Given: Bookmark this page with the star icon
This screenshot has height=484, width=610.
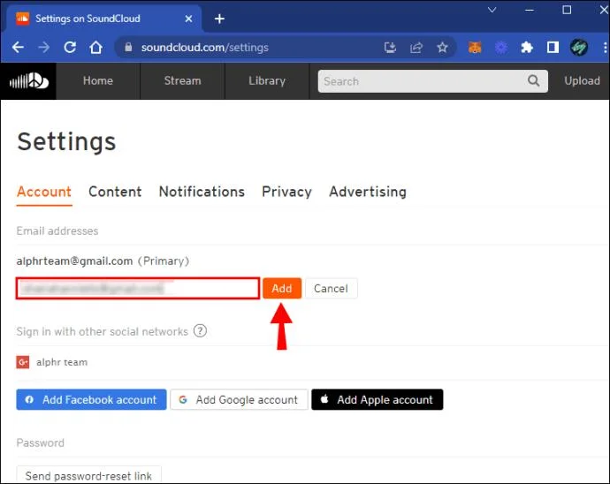Looking at the screenshot, I should [x=442, y=48].
